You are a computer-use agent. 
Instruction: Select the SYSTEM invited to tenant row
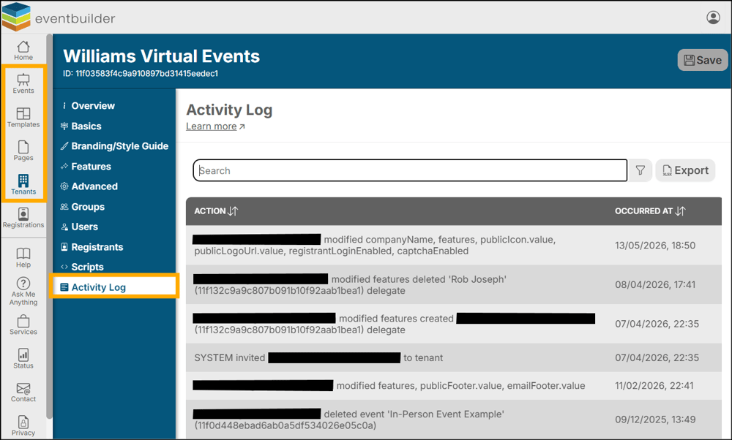454,357
